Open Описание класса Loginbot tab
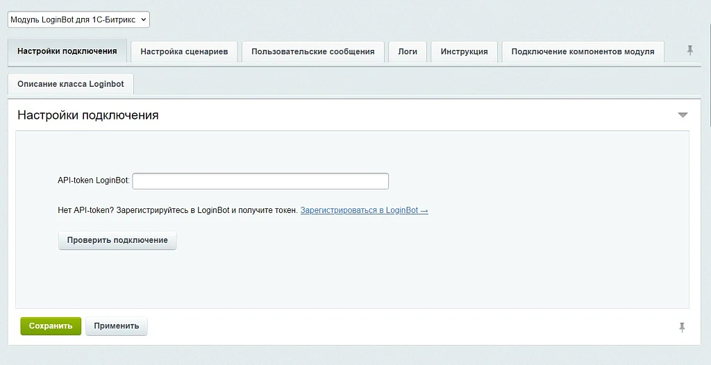The width and height of the screenshot is (711, 365). point(71,84)
